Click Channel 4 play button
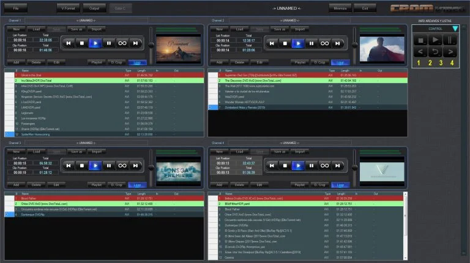This screenshot has width=470, height=263. pyautogui.click(x=298, y=165)
